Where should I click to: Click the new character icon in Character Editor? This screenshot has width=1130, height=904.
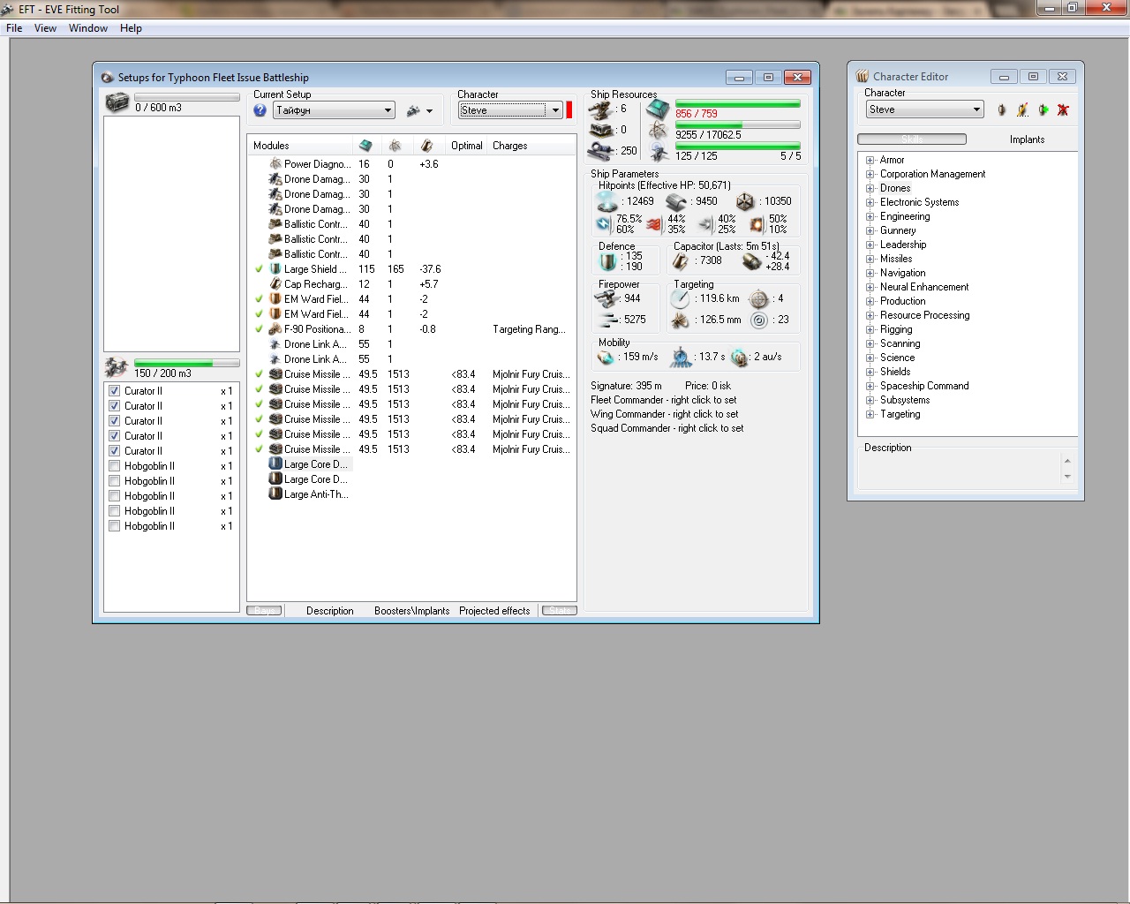click(x=1001, y=110)
